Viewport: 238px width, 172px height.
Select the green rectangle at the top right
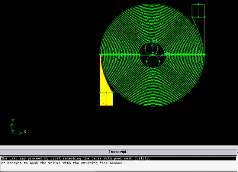pos(198,11)
